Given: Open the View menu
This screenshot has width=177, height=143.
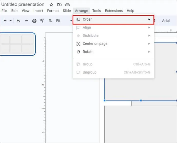Looking at the screenshot, I should 25,11.
